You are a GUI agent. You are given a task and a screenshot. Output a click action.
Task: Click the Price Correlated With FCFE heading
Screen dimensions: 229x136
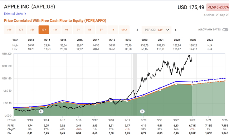[55, 21]
